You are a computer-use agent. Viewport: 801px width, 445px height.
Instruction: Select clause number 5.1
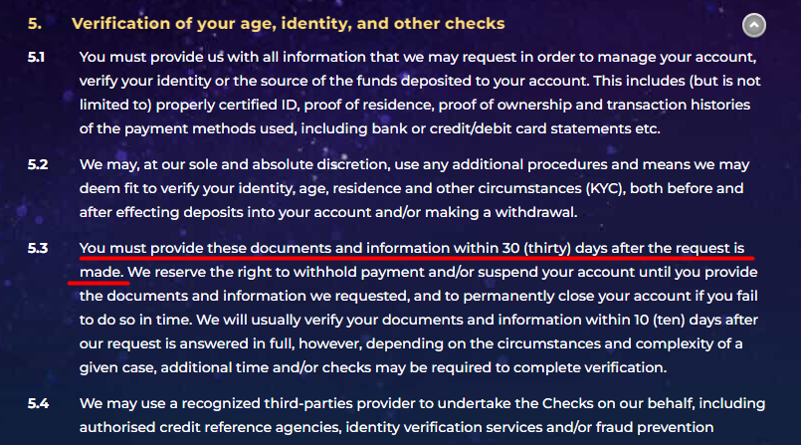37,57
